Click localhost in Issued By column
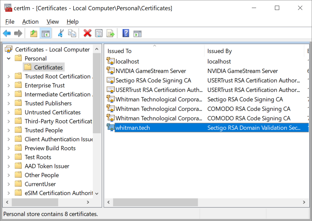The image size is (312, 221). (219, 62)
